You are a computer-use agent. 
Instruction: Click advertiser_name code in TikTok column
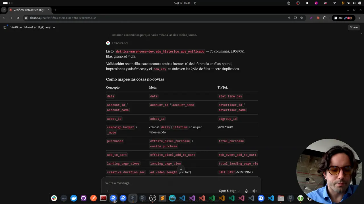(x=232, y=110)
